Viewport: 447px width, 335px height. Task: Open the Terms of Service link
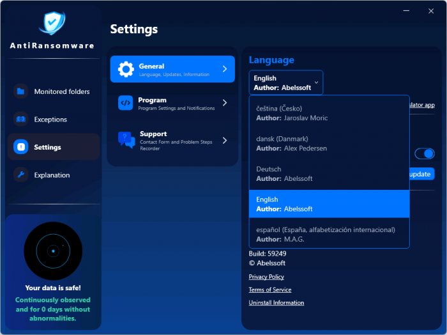pyautogui.click(x=269, y=290)
